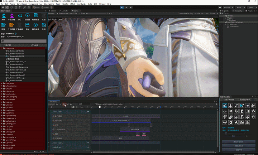Click the top wide button under the sliders

pos(238,142)
